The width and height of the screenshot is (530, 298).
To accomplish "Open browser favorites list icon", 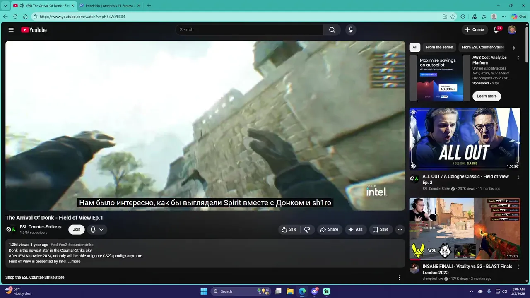I will click(x=484, y=17).
